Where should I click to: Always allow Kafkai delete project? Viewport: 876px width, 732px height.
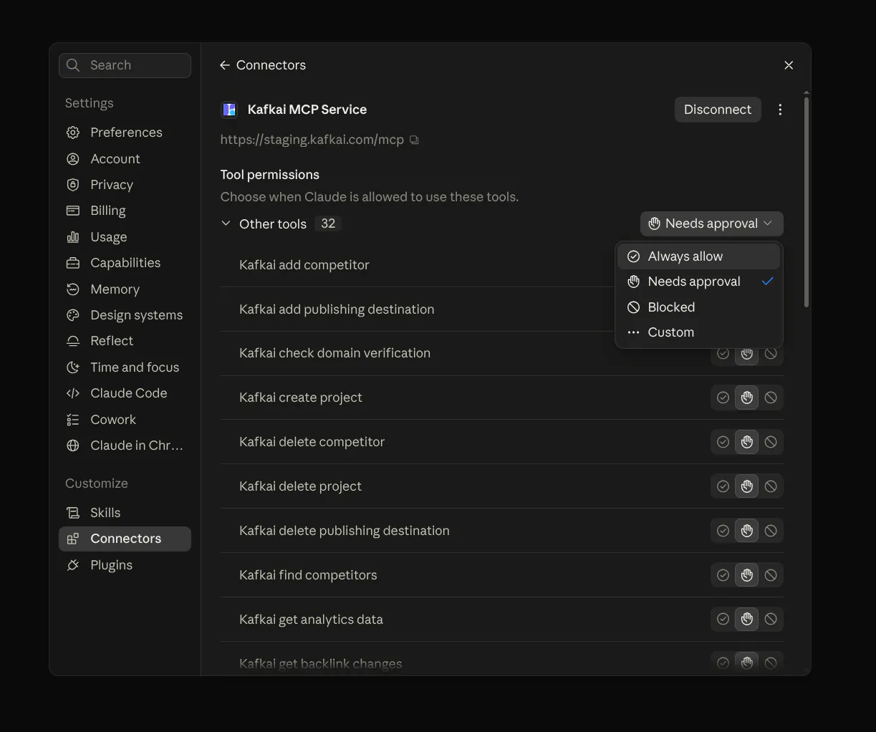(x=723, y=486)
